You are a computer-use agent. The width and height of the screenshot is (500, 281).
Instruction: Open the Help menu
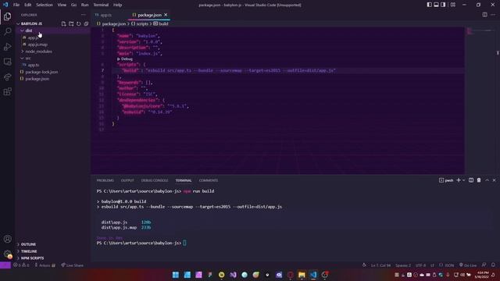click(x=118, y=5)
